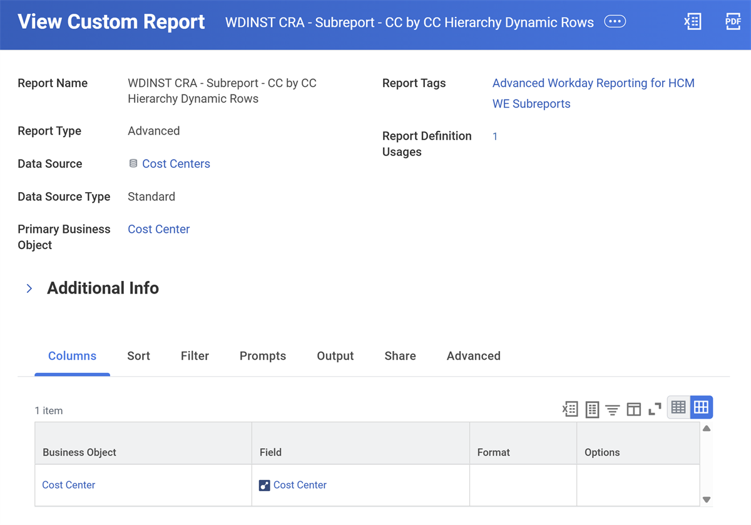
Task: Click the Options column header
Action: [x=638, y=444]
